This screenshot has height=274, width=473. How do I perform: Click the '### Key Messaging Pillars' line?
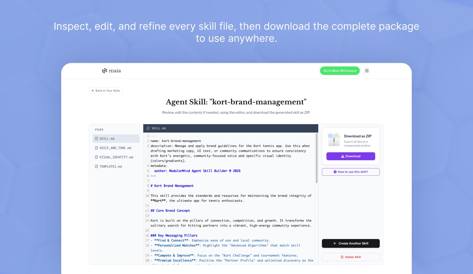pyautogui.click(x=174, y=235)
